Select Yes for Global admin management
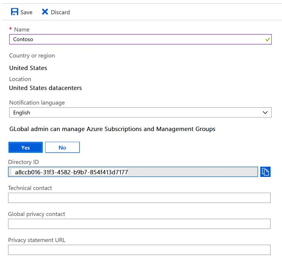282x259 pixels. [26, 148]
